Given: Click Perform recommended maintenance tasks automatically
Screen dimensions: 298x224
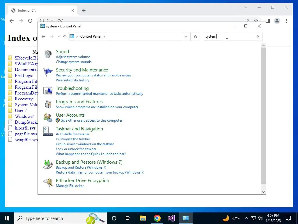Looking at the screenshot, I should [100, 94].
